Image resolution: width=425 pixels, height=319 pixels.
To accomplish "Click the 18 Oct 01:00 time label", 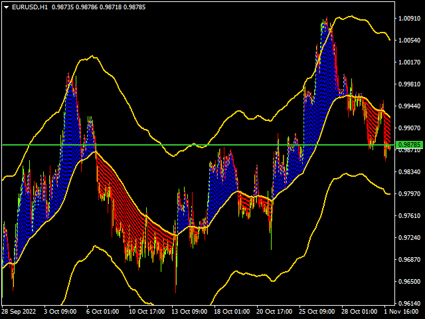I will [x=232, y=312].
